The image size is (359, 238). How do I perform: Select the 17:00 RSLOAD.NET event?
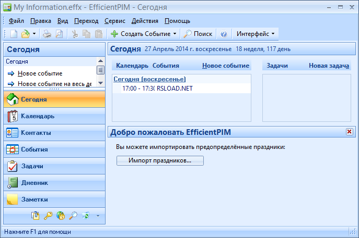[181, 89]
